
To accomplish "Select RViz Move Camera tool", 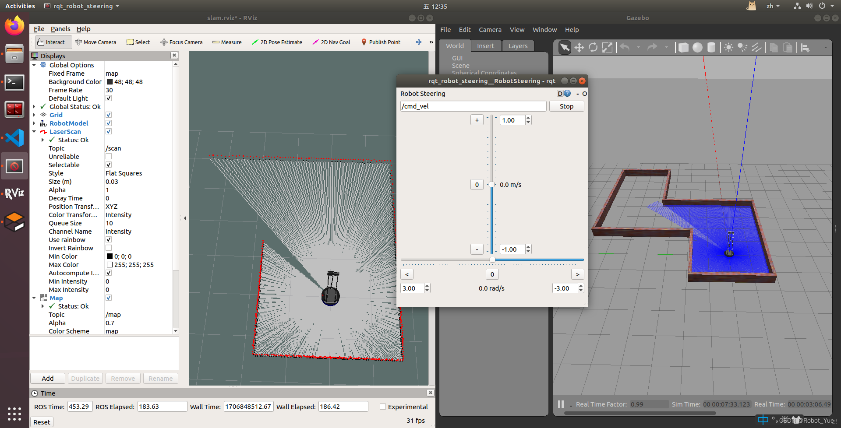I will coord(95,42).
